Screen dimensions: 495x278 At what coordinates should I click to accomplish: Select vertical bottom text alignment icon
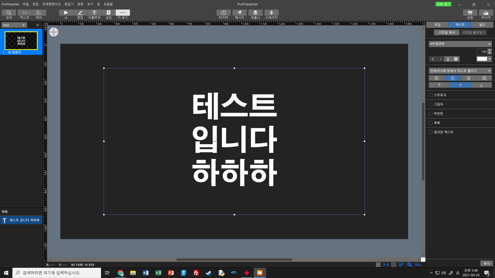click(x=481, y=85)
